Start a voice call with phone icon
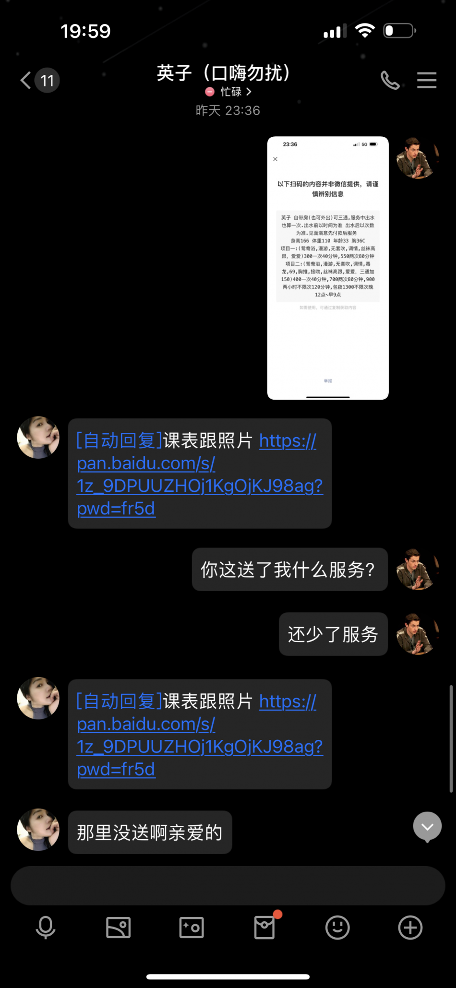 [390, 80]
